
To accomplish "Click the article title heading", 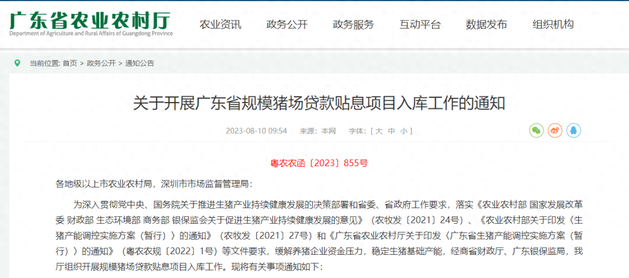I will click(x=319, y=104).
